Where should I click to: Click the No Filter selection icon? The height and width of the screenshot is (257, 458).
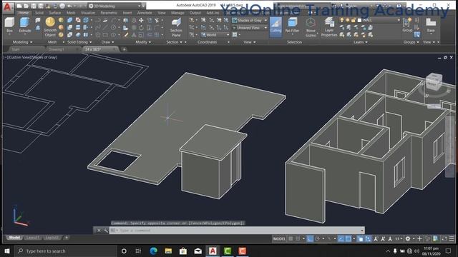pyautogui.click(x=292, y=26)
